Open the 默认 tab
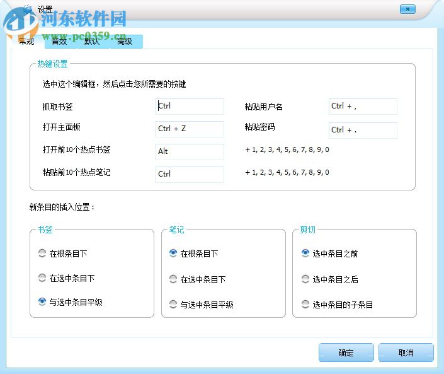 click(x=93, y=42)
